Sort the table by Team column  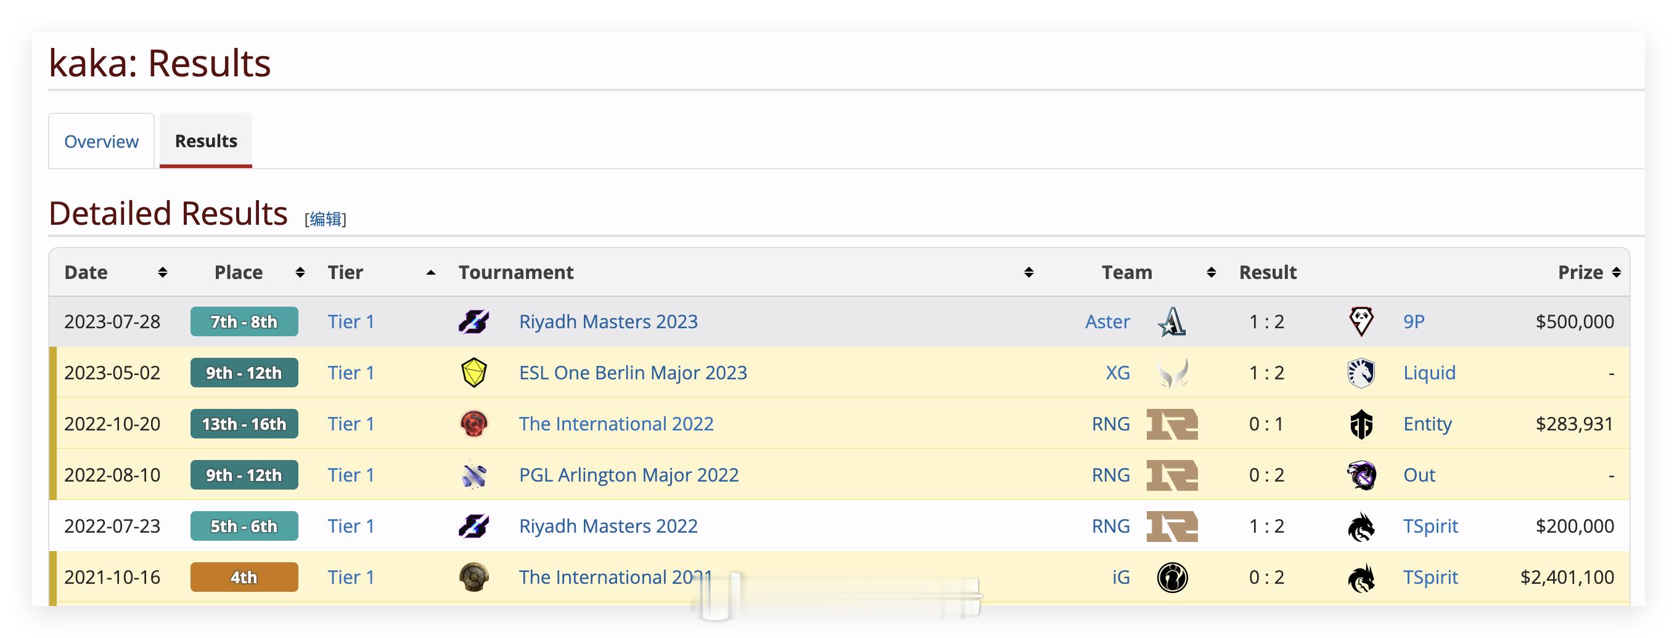(1211, 272)
